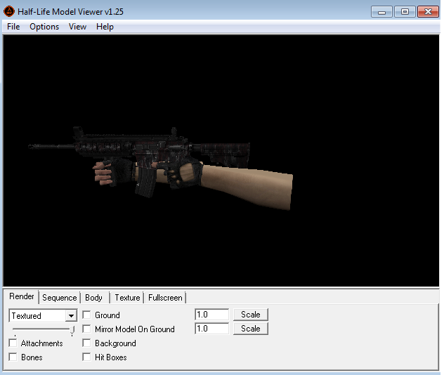This screenshot has width=444, height=375.
Task: Check the Hit Boxes option
Action: click(87, 357)
